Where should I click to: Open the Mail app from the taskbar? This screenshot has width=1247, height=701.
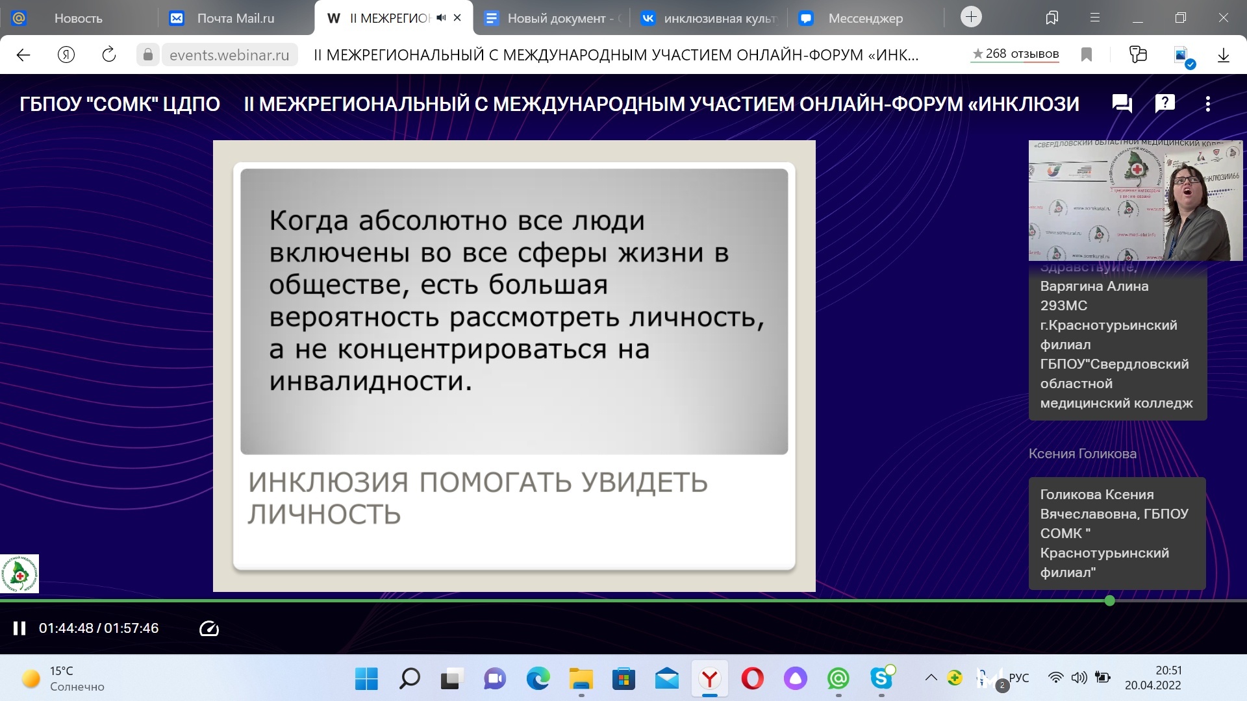click(666, 679)
